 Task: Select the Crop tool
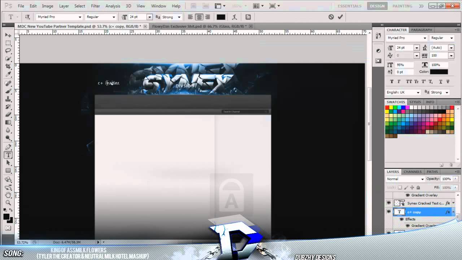point(8,66)
